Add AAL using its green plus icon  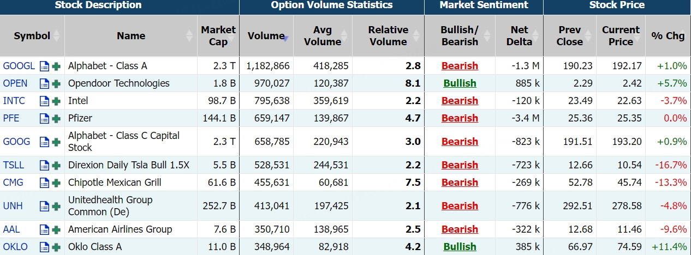[x=56, y=230]
